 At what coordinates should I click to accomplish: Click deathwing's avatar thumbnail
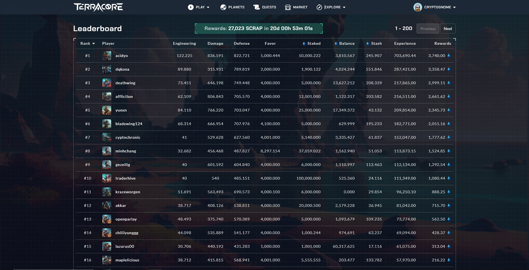(x=107, y=83)
